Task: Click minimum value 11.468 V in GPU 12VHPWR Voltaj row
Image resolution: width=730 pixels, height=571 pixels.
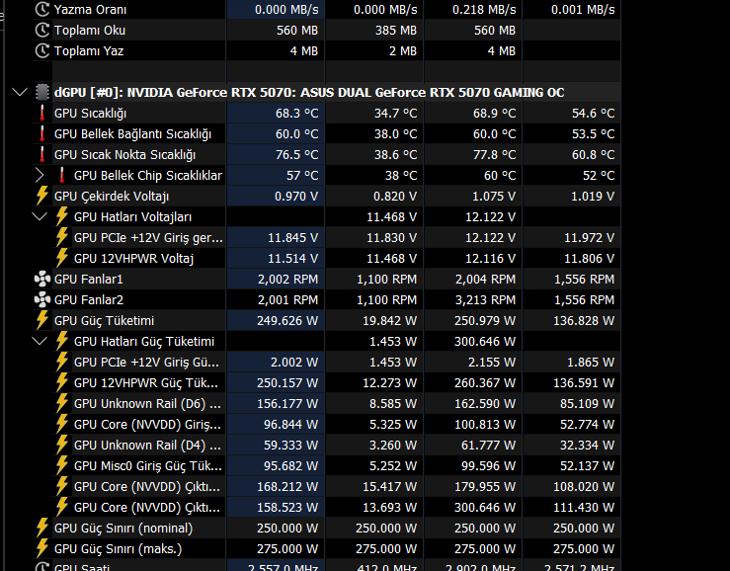Action: pyautogui.click(x=391, y=259)
